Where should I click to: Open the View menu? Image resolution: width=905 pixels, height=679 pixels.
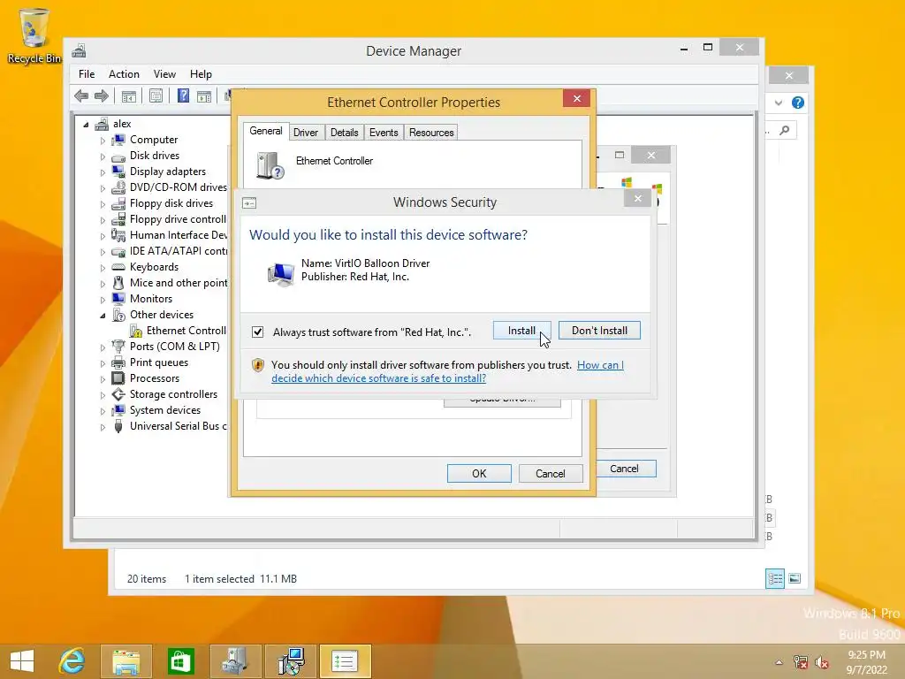pos(164,74)
